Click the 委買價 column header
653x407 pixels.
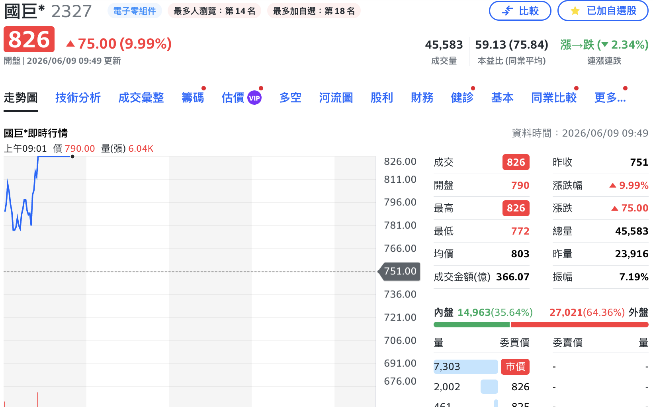tap(514, 342)
